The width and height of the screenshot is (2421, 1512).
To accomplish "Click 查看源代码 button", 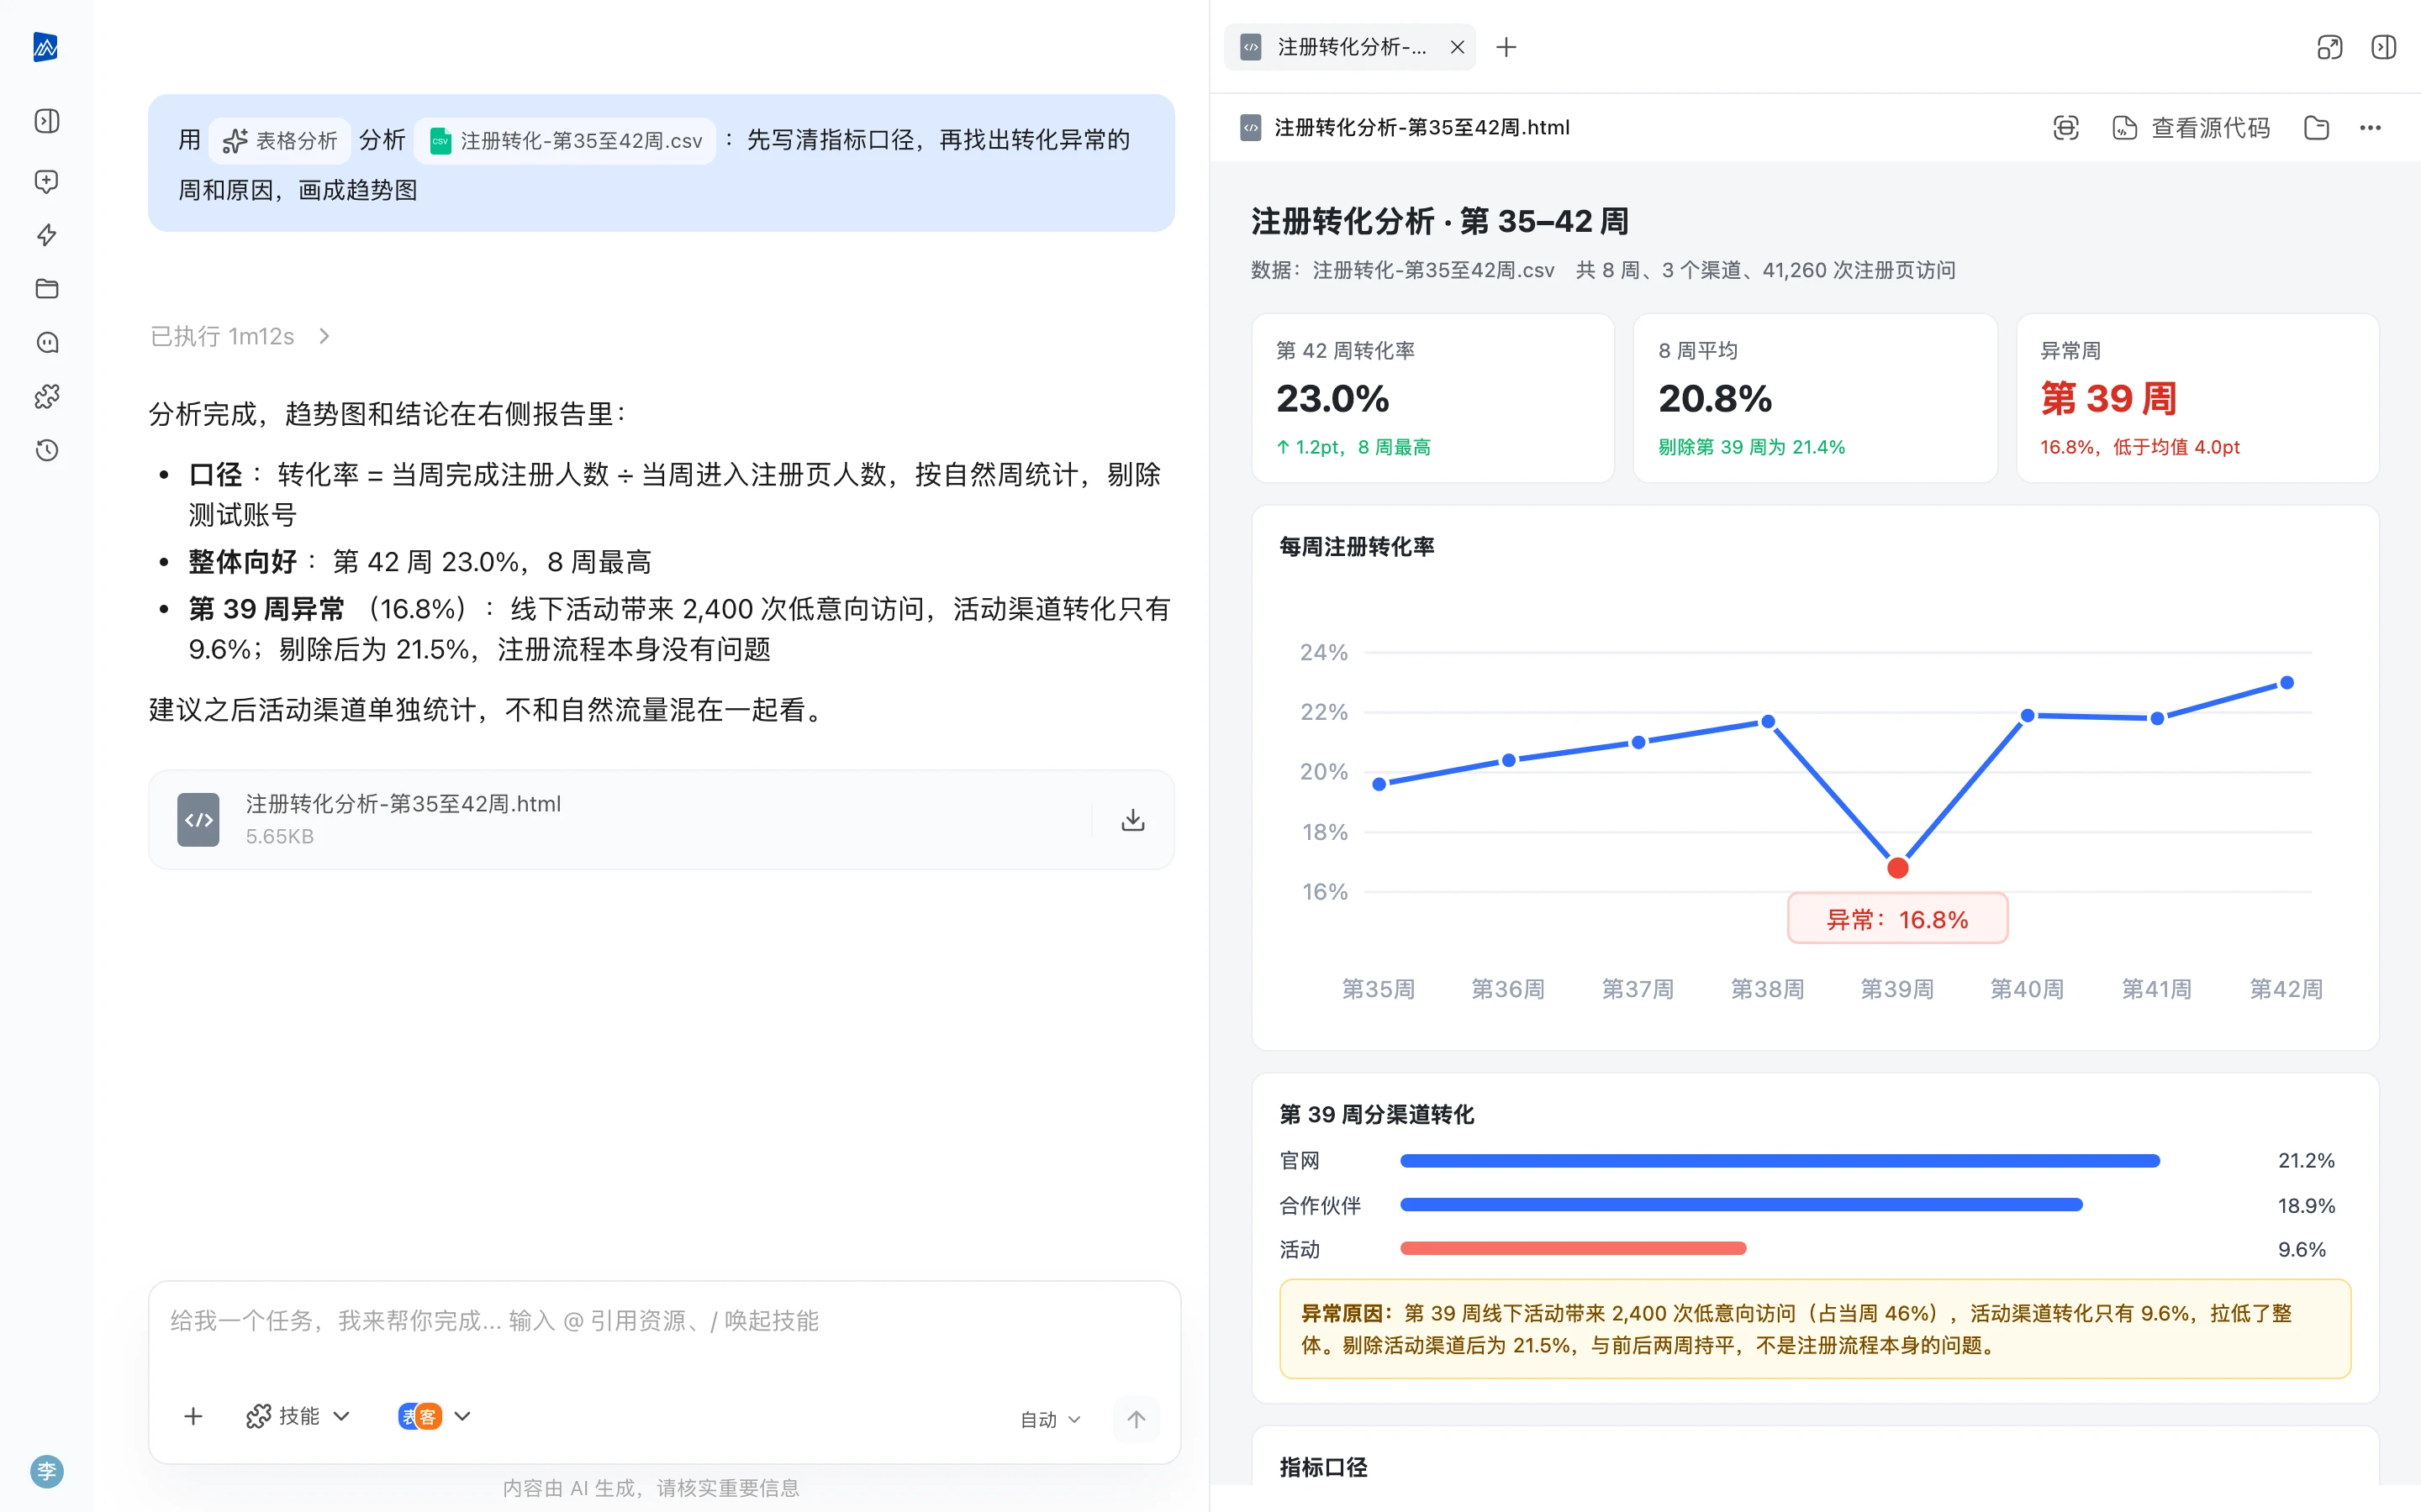I will click(x=2191, y=128).
